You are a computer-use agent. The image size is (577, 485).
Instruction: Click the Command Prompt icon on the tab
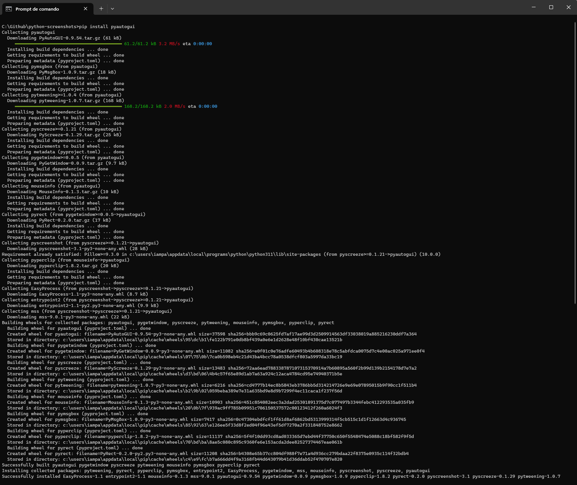coord(8,9)
